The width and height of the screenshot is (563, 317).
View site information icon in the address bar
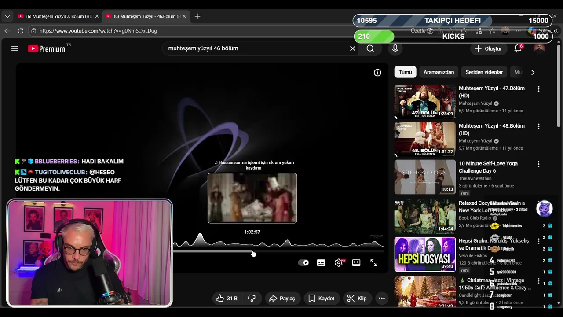[33, 31]
